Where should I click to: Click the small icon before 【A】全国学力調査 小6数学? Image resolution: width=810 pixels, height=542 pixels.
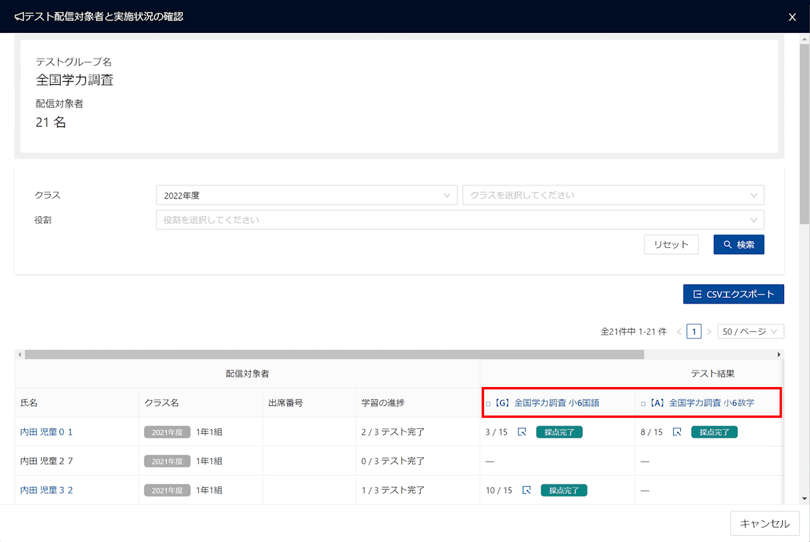[643, 403]
